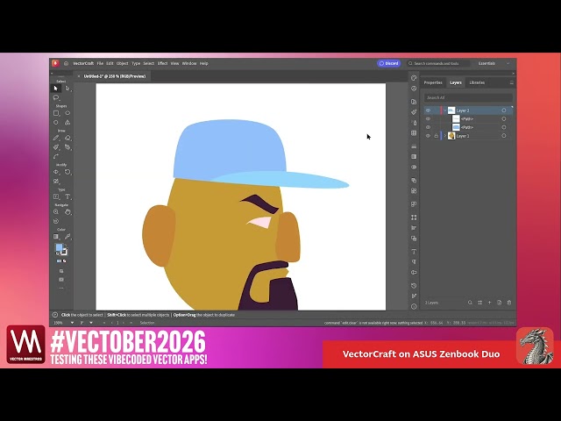Open the Window menu
561x421 pixels.
click(189, 63)
